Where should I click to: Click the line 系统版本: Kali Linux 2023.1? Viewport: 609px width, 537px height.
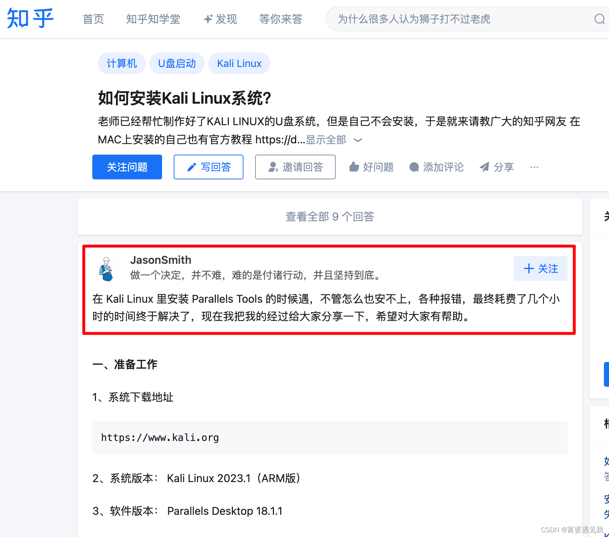[x=197, y=478]
